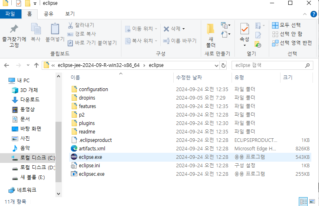Open 3D 개체 in navigation pane
The image size is (319, 206).
pyautogui.click(x=25, y=90)
